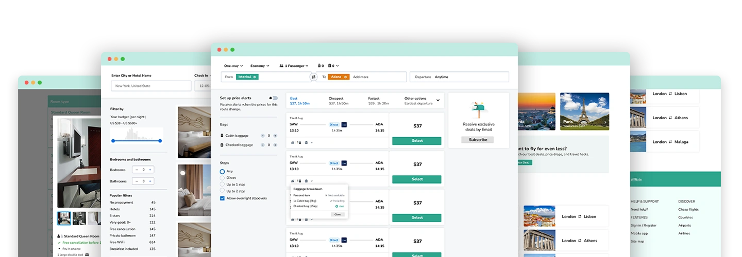
Task: Decrease Checked baggage count with minus
Action: 262,145
